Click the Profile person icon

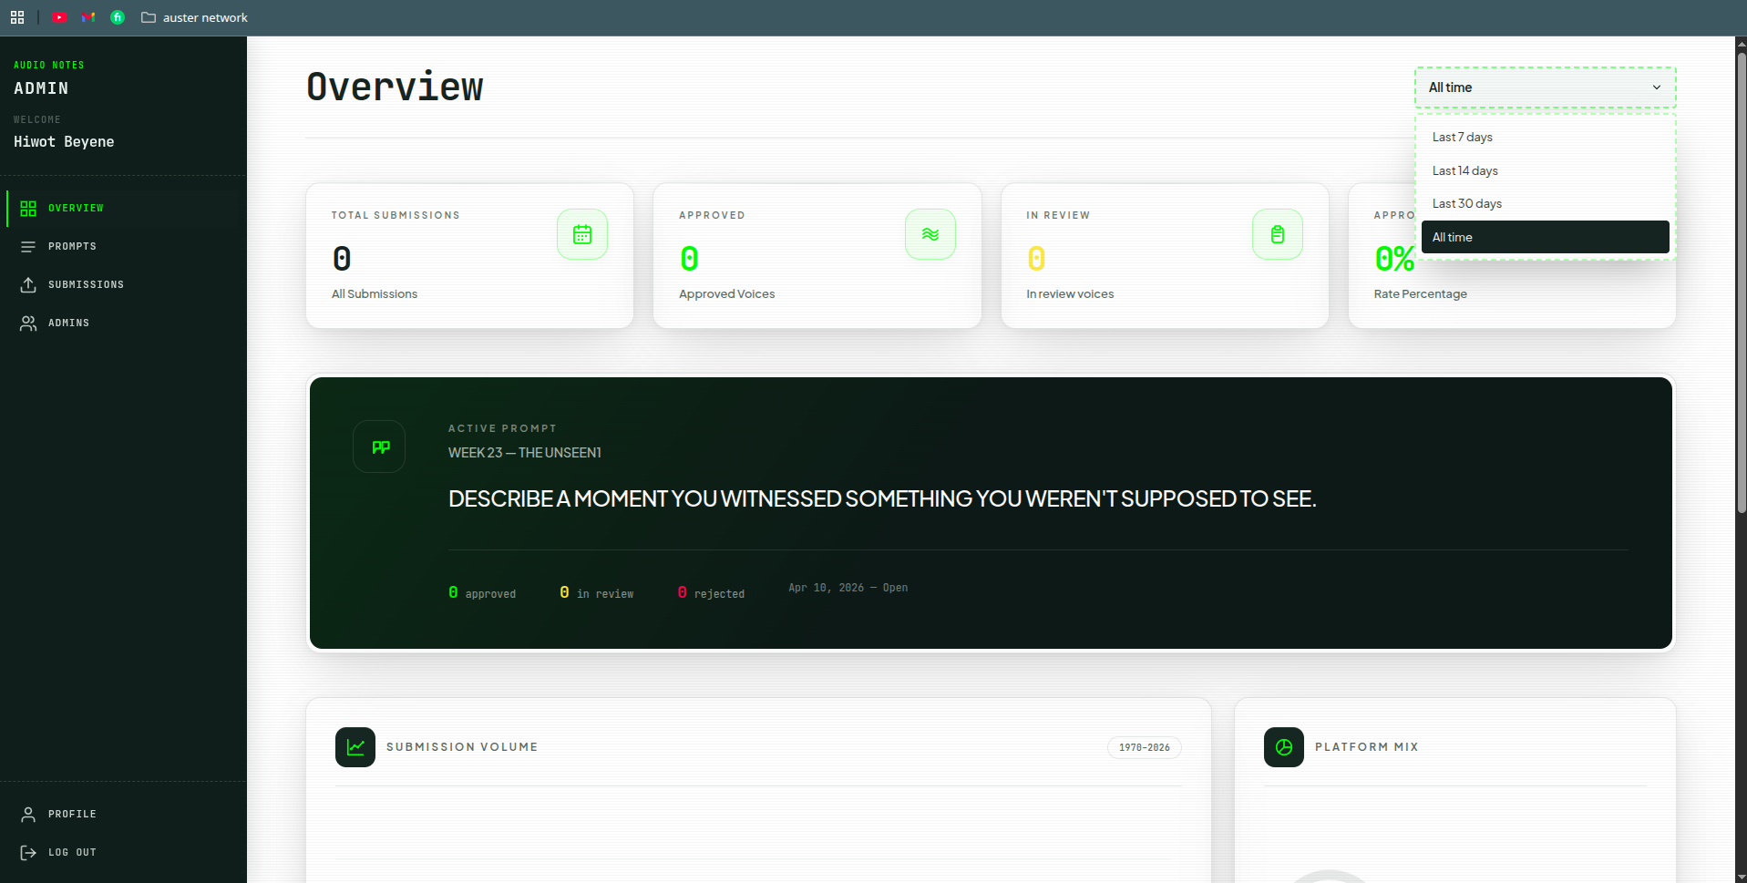(x=28, y=815)
